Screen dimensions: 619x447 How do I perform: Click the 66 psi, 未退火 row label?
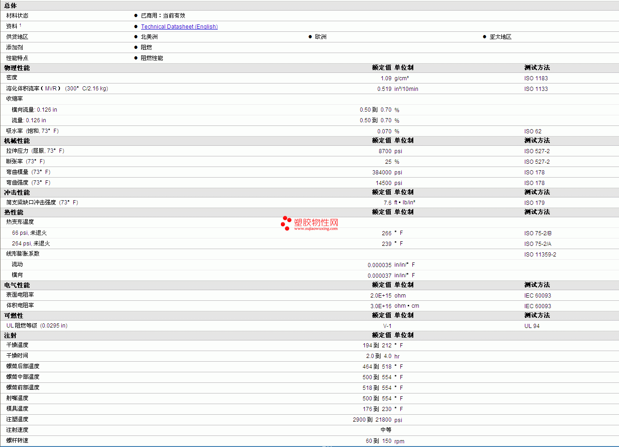point(29,233)
